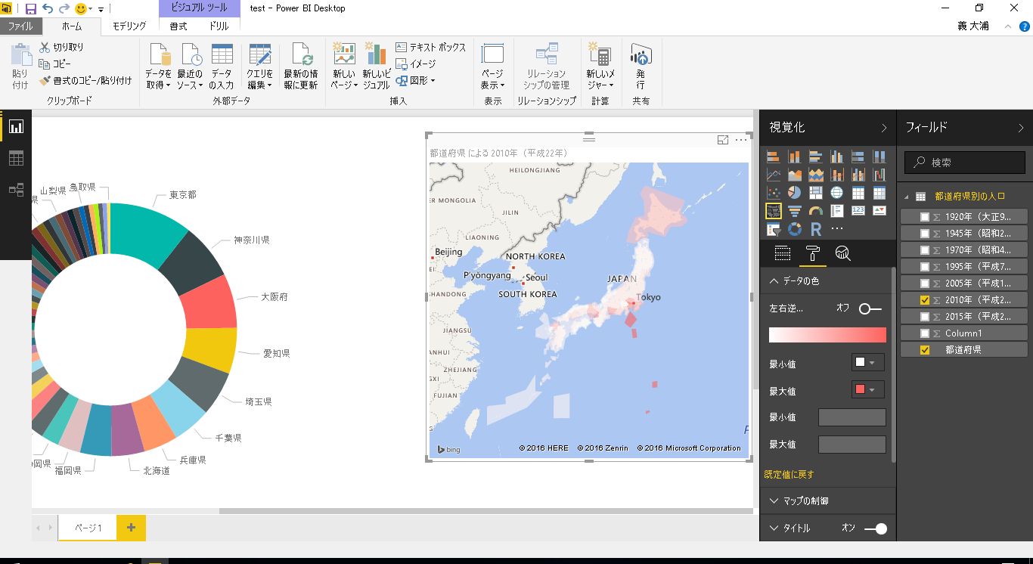Screen dimensions: 1033x564
Task: Open the クエリを編集 dropdown
Action: (259, 66)
